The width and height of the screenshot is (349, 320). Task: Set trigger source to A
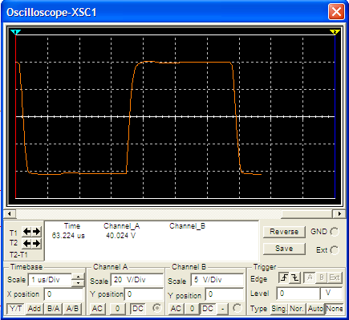pyautogui.click(x=310, y=278)
